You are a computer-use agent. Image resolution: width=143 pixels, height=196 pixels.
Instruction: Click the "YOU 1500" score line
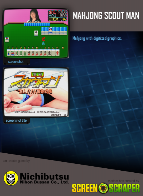tap(57, 16)
